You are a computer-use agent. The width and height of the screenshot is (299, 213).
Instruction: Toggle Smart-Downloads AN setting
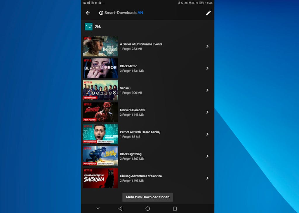pos(140,13)
